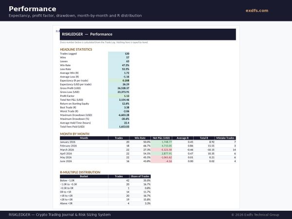Select the February 2026 row label
Screen dimensions: 292x219
click(68, 146)
